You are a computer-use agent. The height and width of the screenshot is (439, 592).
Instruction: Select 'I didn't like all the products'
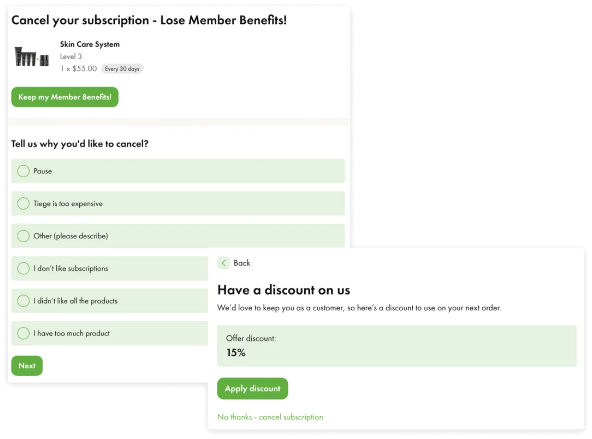coord(24,301)
